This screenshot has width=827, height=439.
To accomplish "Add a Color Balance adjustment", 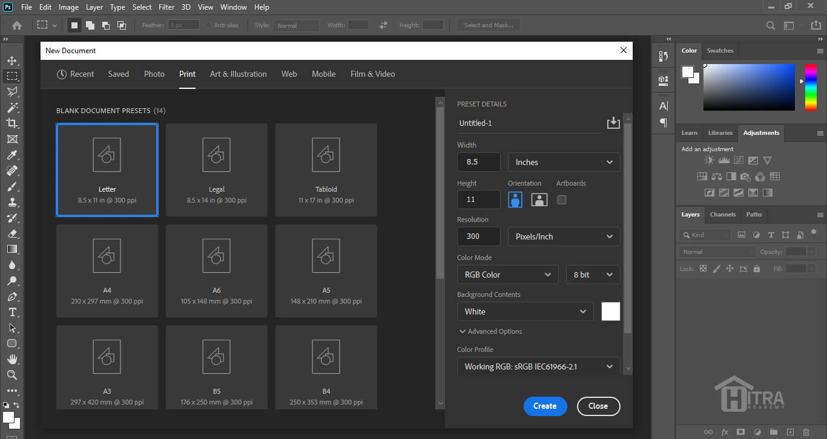I will (717, 177).
